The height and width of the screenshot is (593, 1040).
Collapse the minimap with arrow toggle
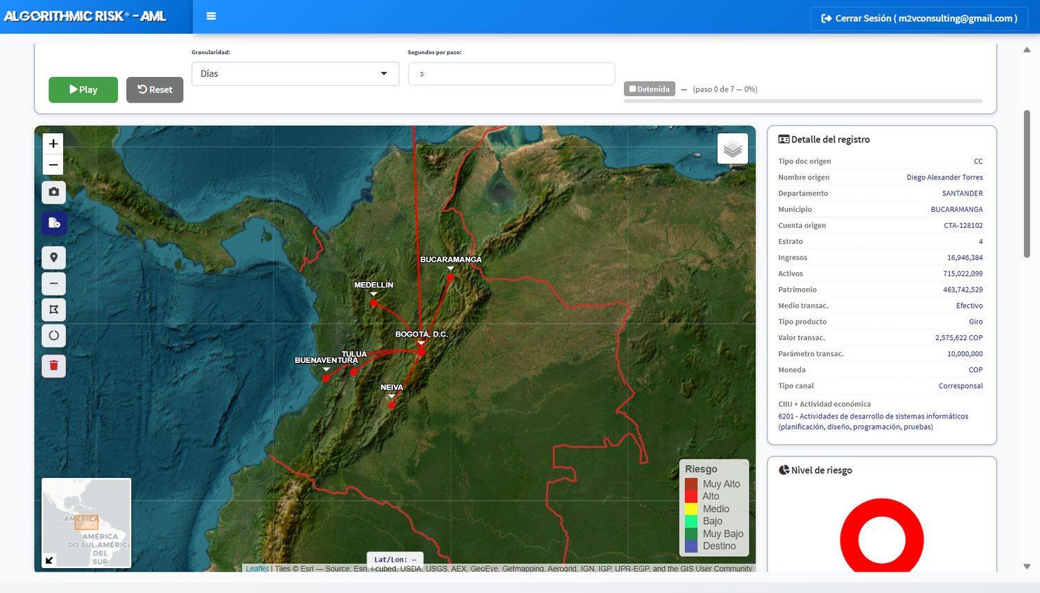(x=49, y=560)
